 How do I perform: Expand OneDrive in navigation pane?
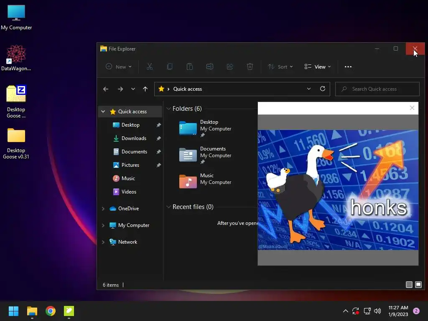pyautogui.click(x=103, y=209)
